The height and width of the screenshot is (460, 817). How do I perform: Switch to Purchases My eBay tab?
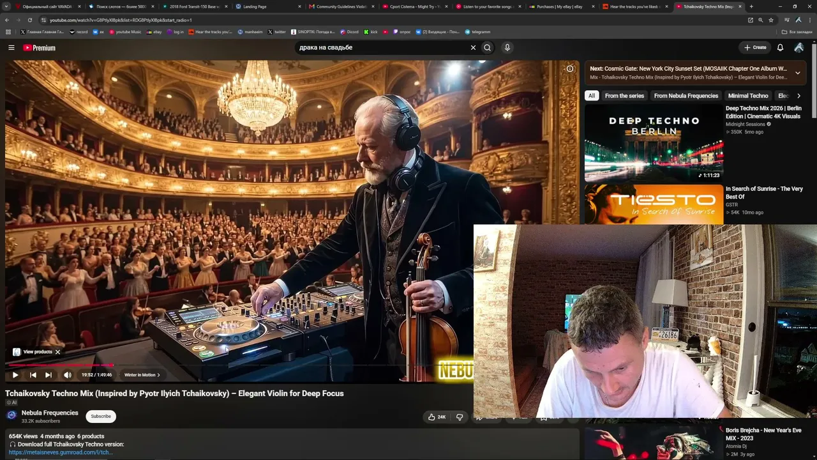[x=560, y=6]
